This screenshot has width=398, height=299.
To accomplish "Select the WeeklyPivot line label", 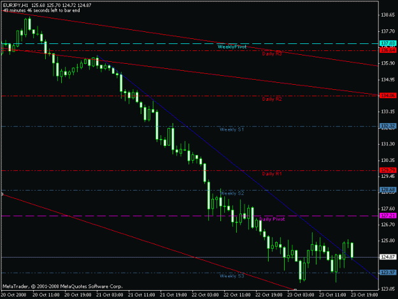I will 232,47.
